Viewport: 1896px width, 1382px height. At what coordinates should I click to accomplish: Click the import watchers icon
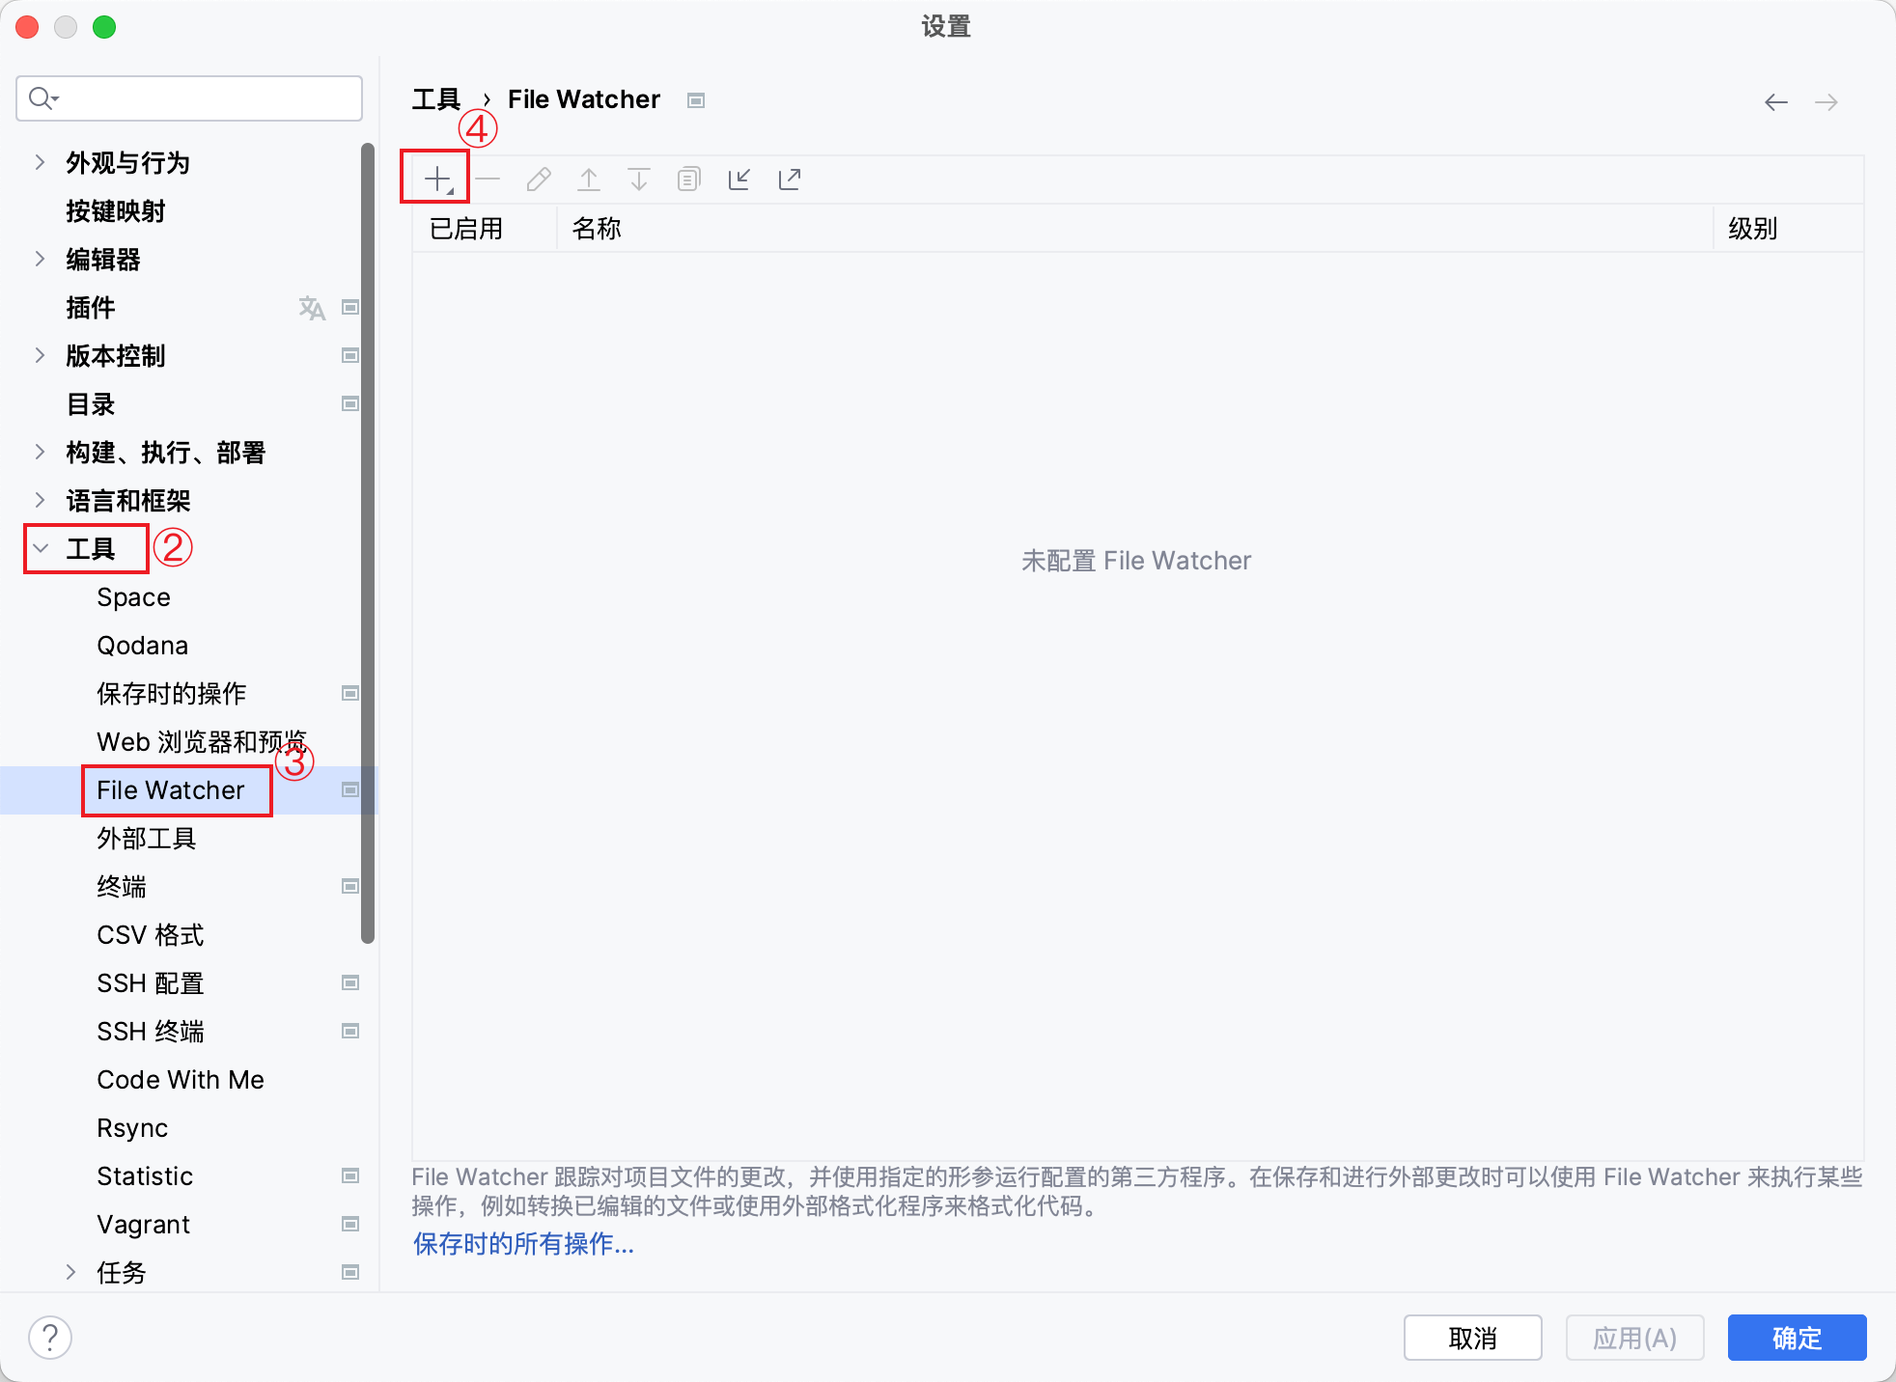pyautogui.click(x=739, y=179)
